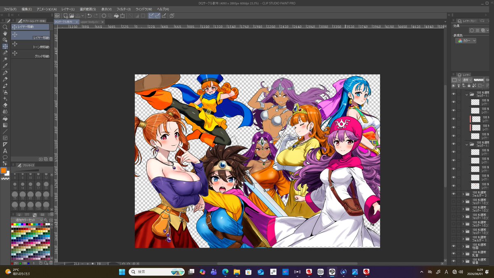Screen dimensions: 494x278
Task: Select the Hand move tool
Action: point(5,33)
